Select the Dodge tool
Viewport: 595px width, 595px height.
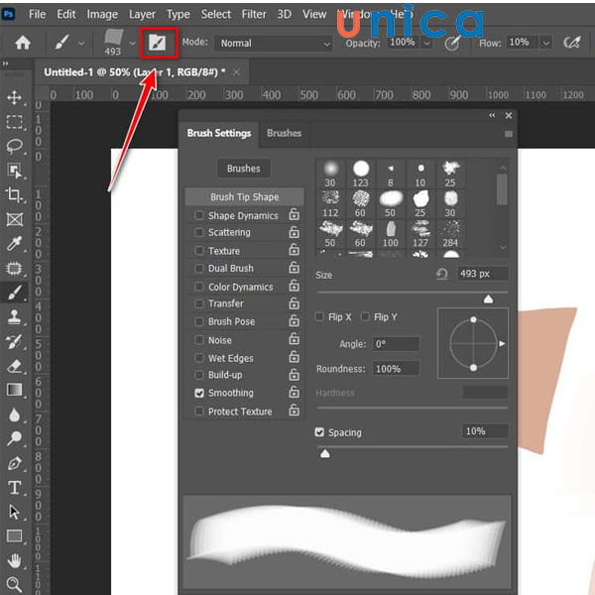15,438
